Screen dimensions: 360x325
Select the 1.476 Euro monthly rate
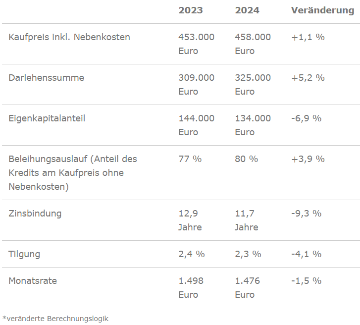(247, 288)
